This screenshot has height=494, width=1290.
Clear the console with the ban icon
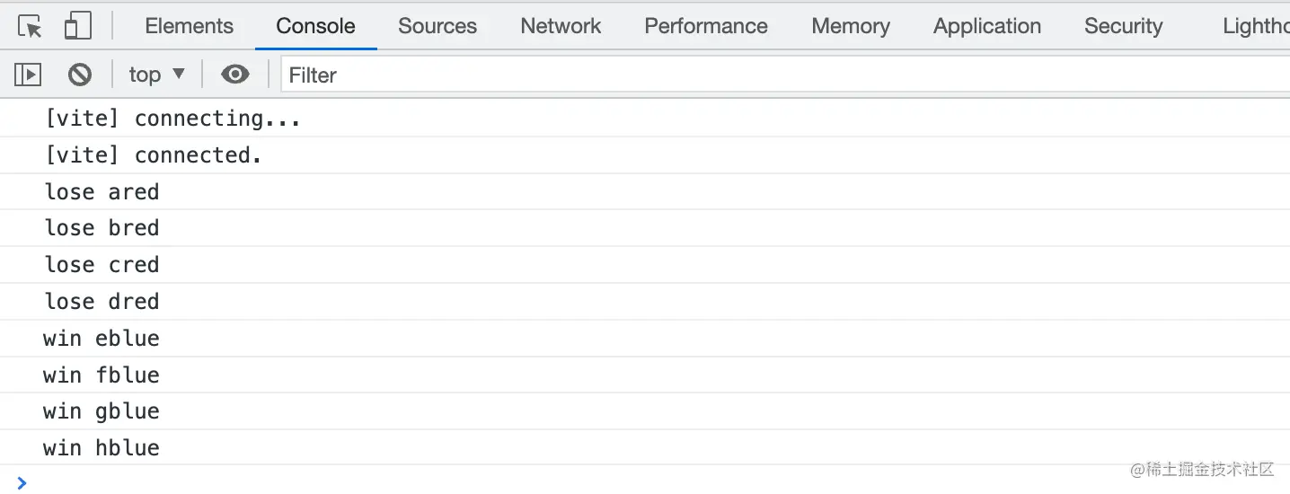coord(80,75)
